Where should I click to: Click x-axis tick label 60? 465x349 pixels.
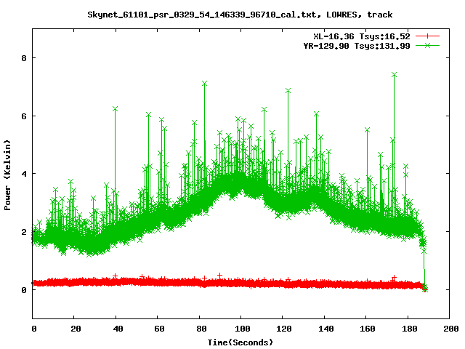click(x=158, y=329)
